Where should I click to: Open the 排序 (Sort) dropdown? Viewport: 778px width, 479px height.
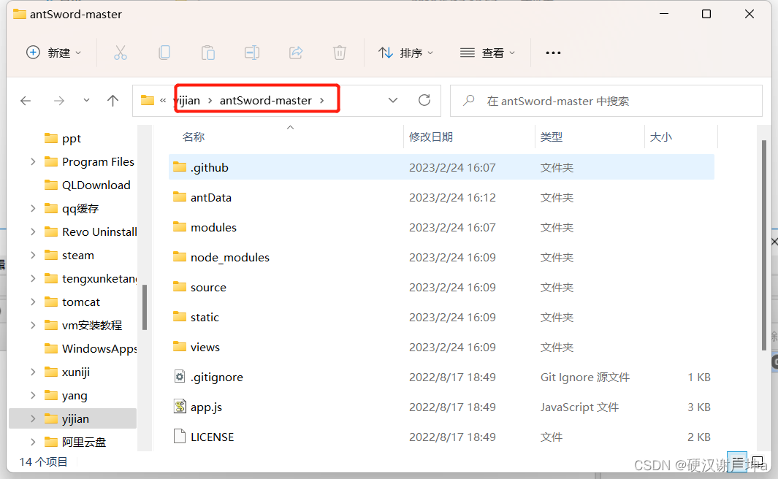click(406, 53)
